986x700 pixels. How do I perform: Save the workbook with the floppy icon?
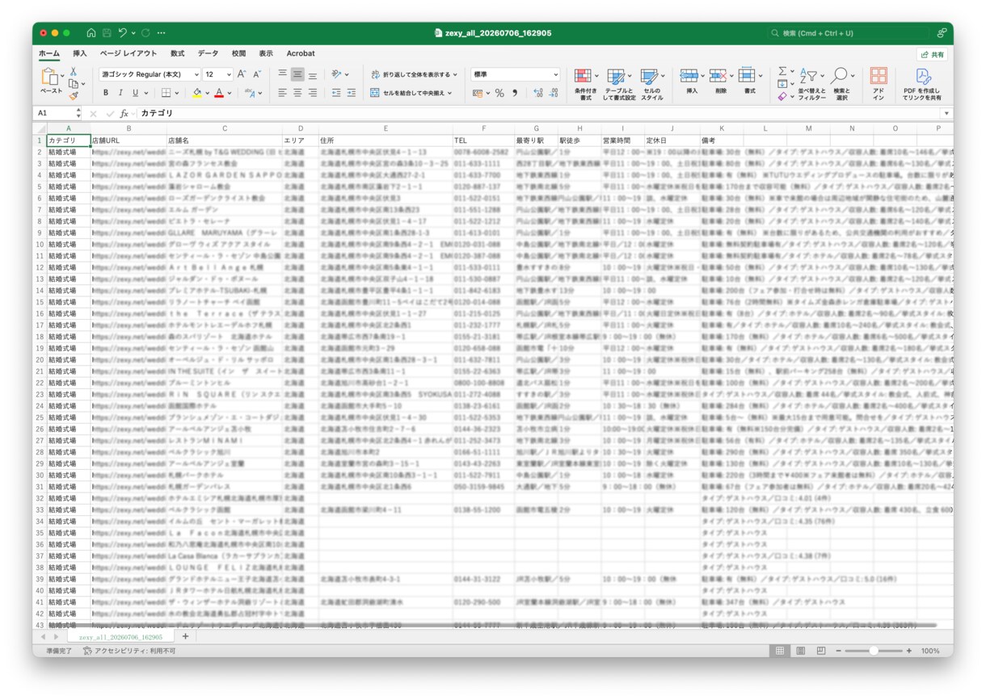pyautogui.click(x=106, y=33)
